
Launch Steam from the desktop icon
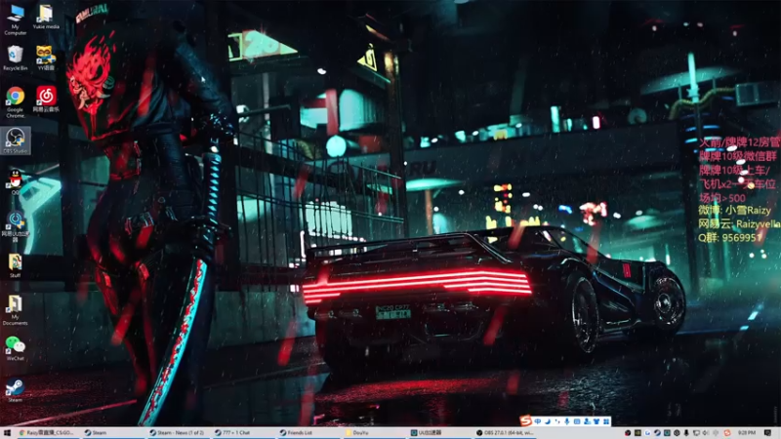coord(16,390)
